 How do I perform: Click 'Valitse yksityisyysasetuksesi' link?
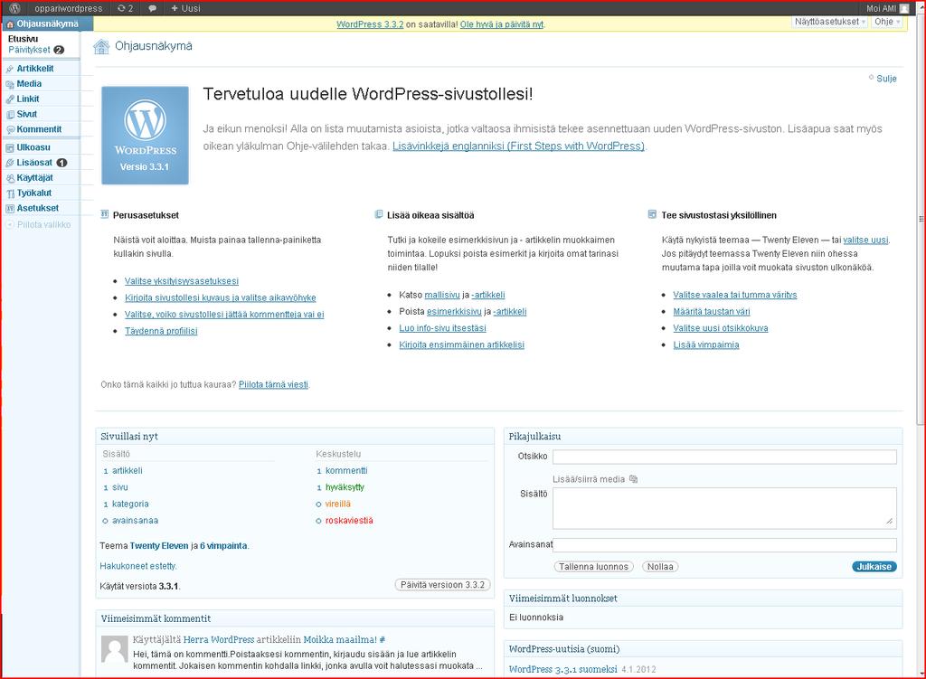pyautogui.click(x=181, y=281)
